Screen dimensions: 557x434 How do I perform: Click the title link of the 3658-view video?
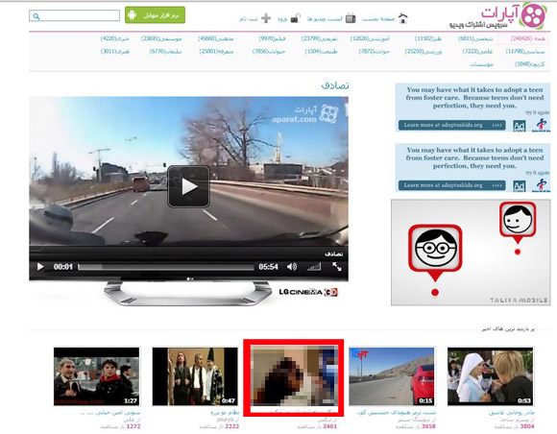(396, 413)
